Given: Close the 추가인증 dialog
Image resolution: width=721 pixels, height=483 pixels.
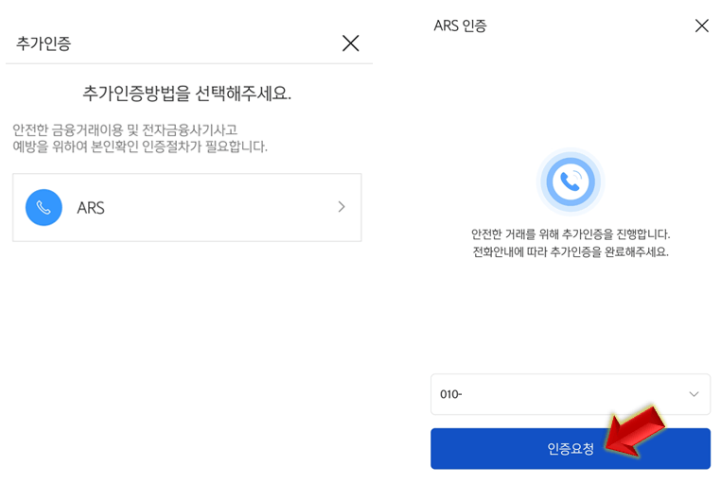Looking at the screenshot, I should click(x=350, y=43).
